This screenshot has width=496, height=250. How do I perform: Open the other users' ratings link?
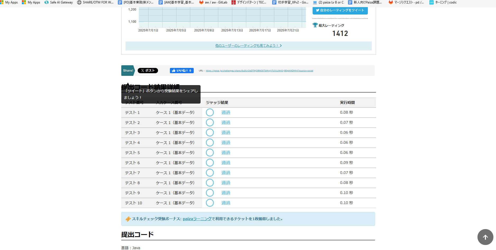pyautogui.click(x=248, y=46)
